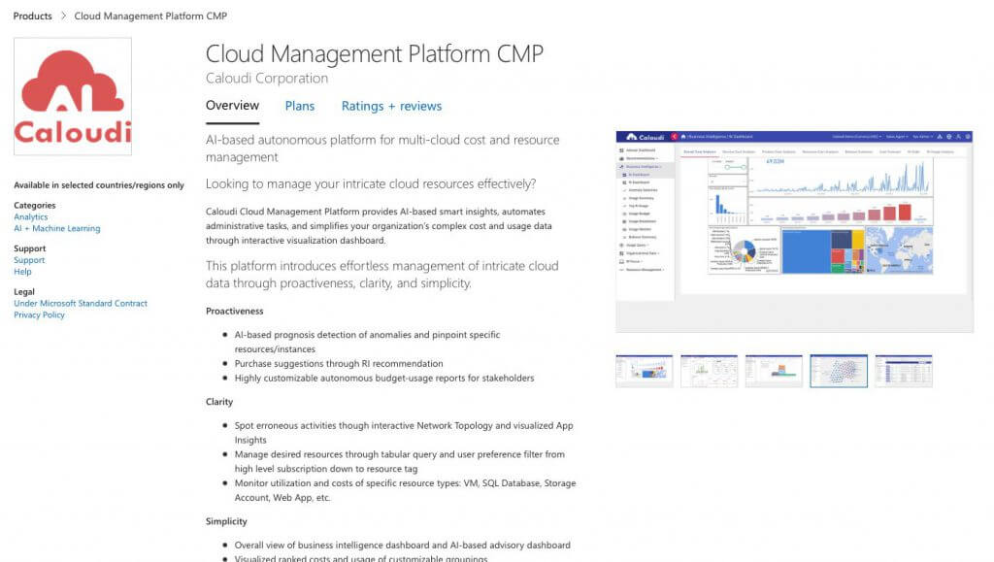Click paragraph starting "Caloudi Cloud Management Platform provides"

tap(379, 225)
